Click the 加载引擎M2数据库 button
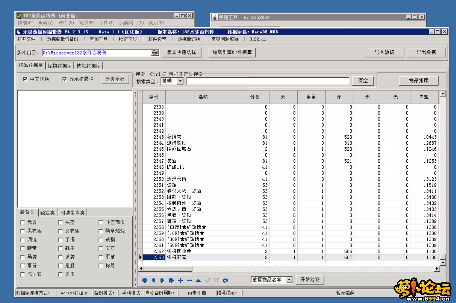The image size is (456, 303). point(232,52)
